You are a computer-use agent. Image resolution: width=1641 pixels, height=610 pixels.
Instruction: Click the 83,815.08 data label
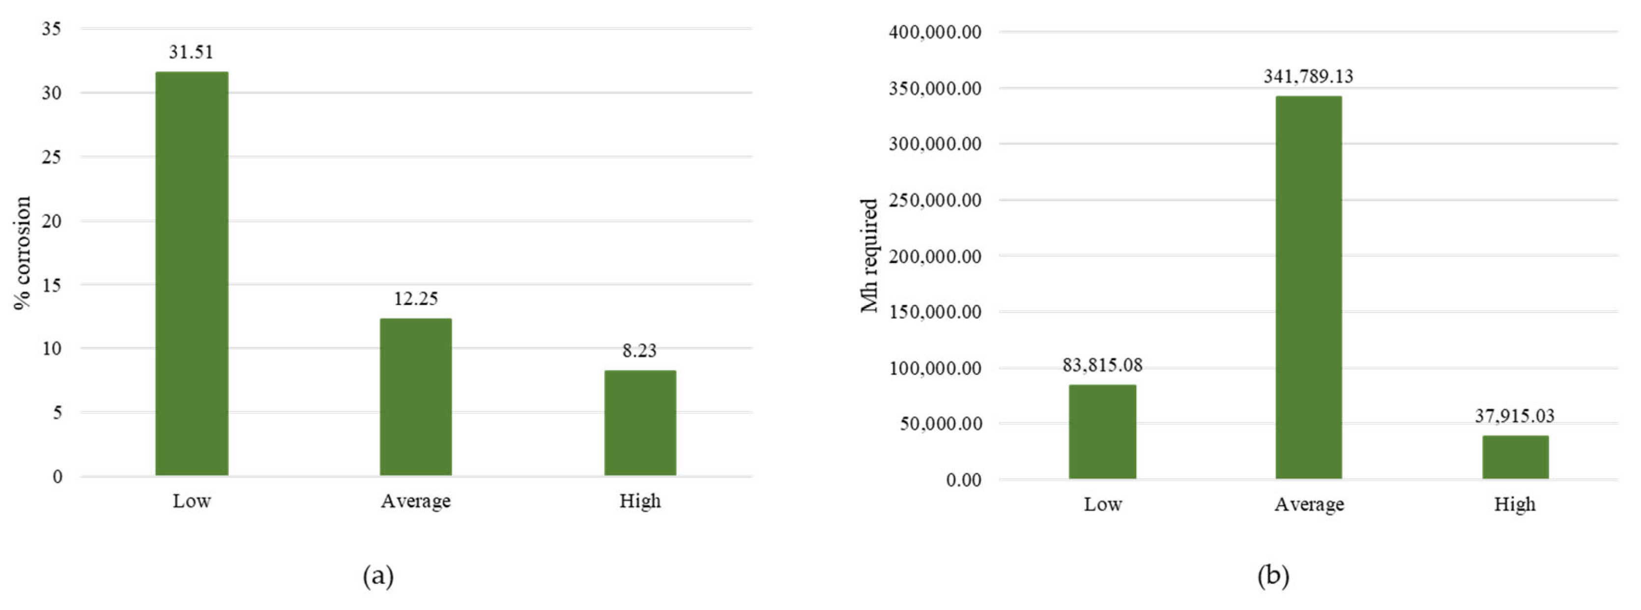[1102, 365]
